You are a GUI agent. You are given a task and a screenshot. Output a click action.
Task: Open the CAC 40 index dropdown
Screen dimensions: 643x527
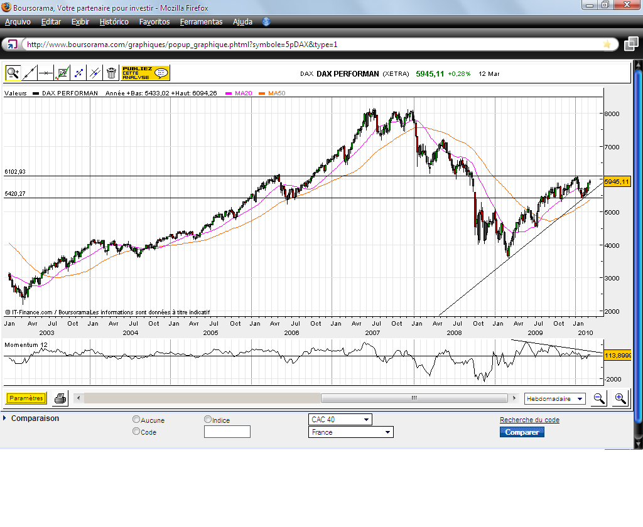(340, 420)
